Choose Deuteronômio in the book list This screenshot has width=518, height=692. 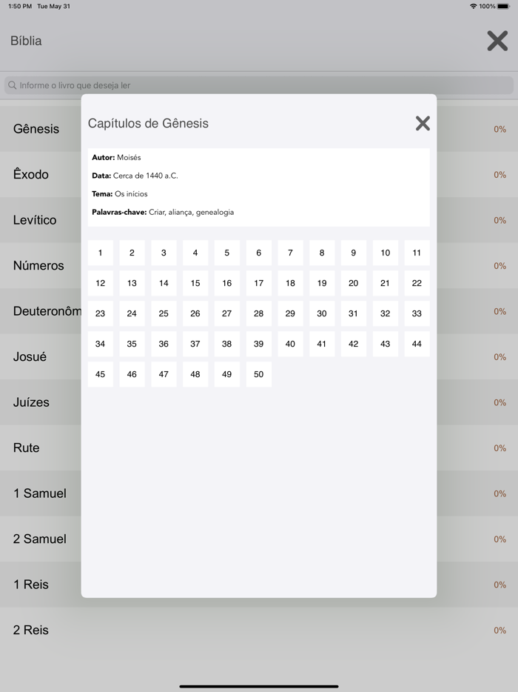coord(41,311)
